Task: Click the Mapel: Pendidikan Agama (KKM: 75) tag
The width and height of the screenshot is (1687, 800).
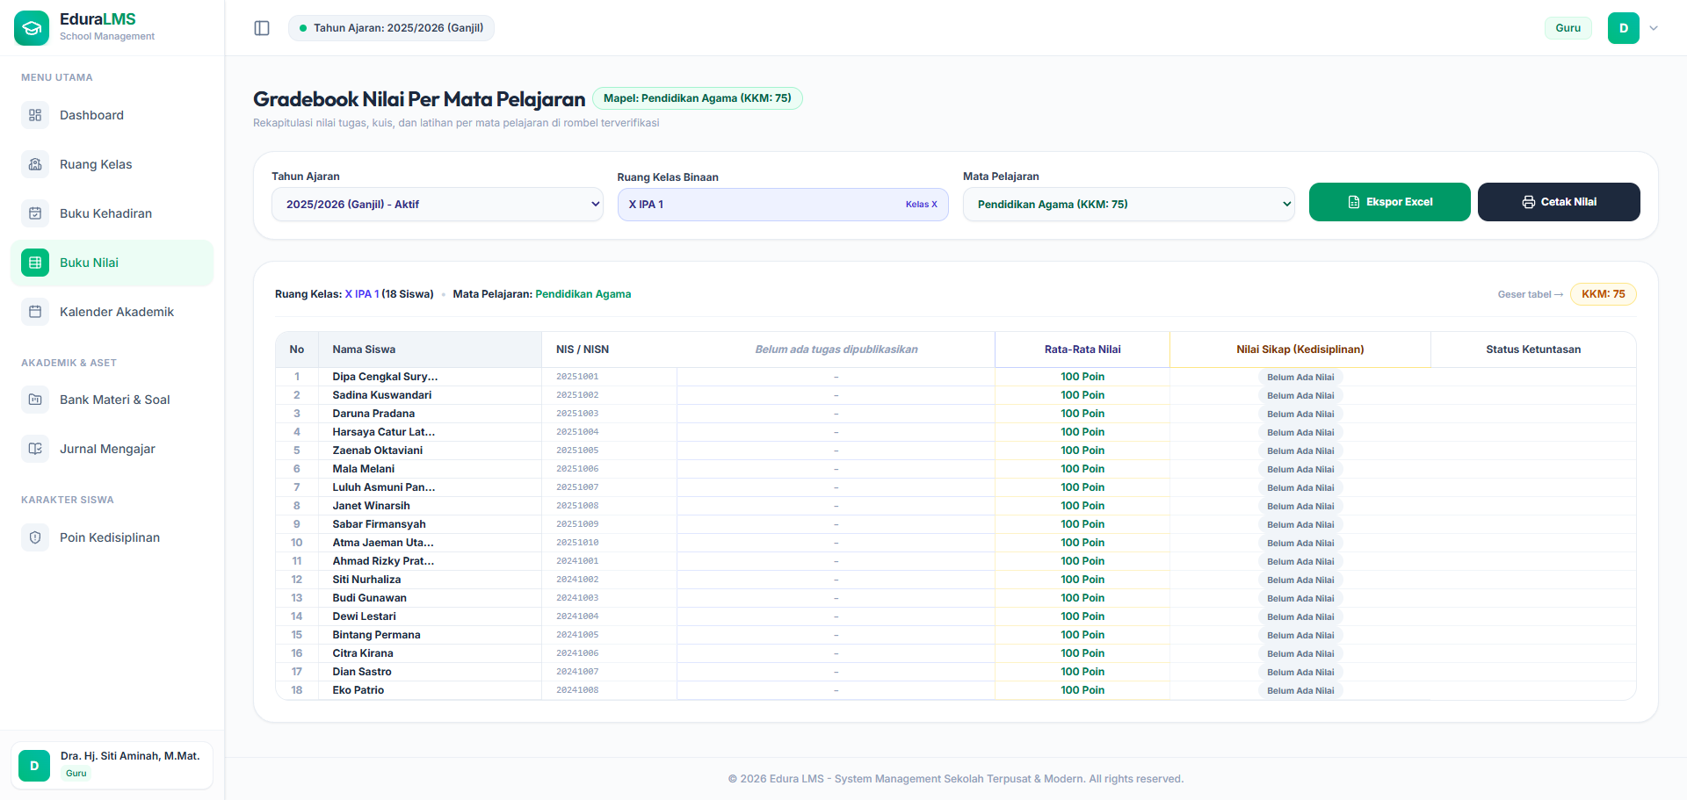Action: (698, 98)
